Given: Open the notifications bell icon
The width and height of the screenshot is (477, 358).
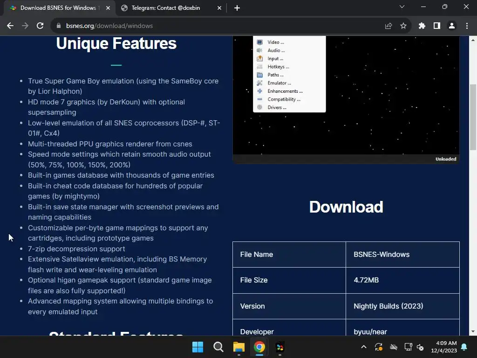Looking at the screenshot, I should tap(464, 347).
